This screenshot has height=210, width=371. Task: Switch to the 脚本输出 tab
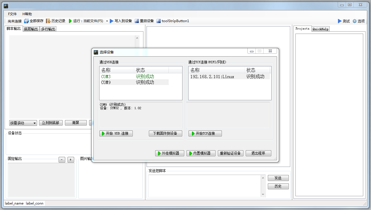pyautogui.click(x=14, y=29)
